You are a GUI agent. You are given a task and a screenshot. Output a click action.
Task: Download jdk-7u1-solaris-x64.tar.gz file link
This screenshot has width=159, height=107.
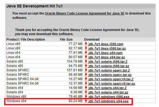(x=108, y=92)
